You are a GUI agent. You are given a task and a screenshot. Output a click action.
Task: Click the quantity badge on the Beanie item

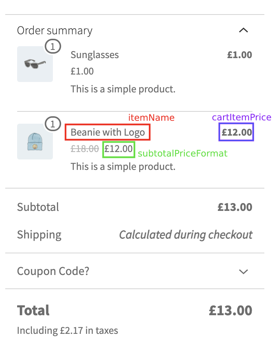click(x=54, y=124)
